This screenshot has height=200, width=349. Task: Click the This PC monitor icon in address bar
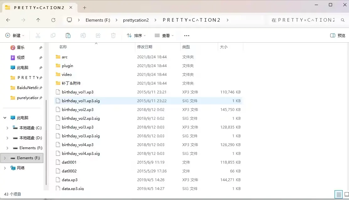pos(69,20)
